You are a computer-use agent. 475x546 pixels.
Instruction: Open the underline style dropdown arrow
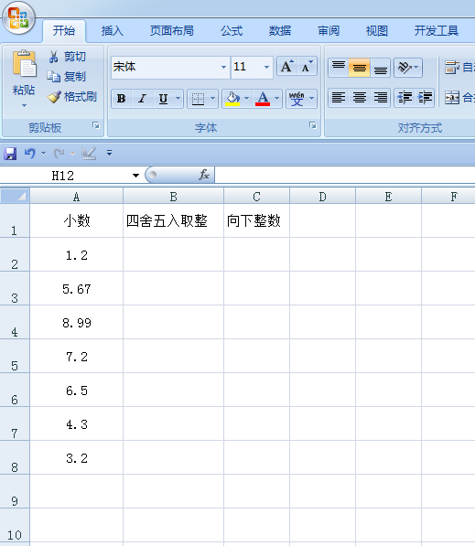pyautogui.click(x=178, y=99)
